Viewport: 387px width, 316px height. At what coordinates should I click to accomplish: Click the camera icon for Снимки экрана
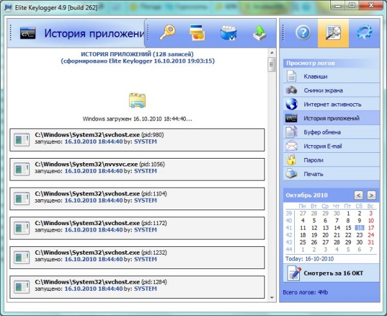pyautogui.click(x=292, y=90)
